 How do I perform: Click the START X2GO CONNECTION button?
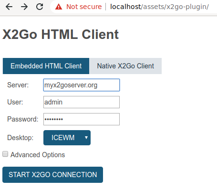[52, 175]
